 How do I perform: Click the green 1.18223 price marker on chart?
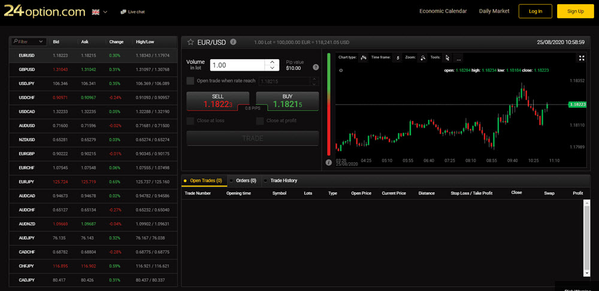pos(577,104)
